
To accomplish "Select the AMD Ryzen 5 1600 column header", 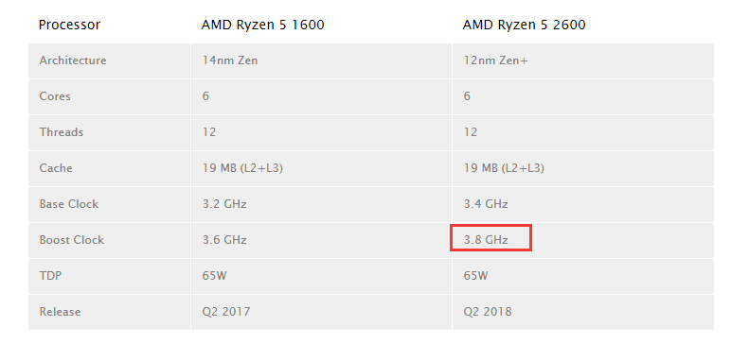I will [262, 25].
